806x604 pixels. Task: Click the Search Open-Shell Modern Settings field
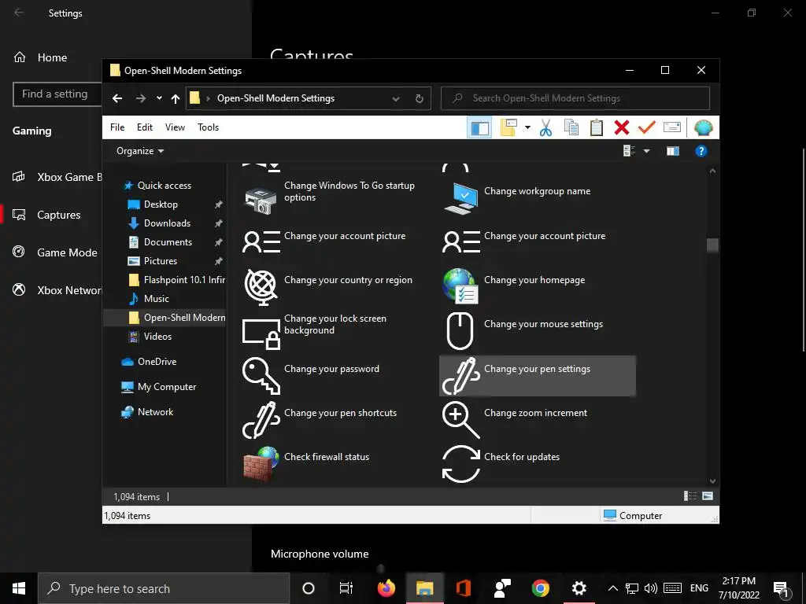tap(575, 98)
